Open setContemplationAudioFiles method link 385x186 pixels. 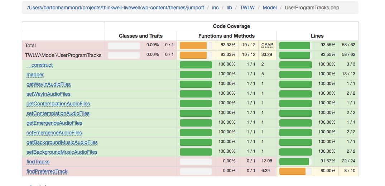pyautogui.click(x=58, y=113)
